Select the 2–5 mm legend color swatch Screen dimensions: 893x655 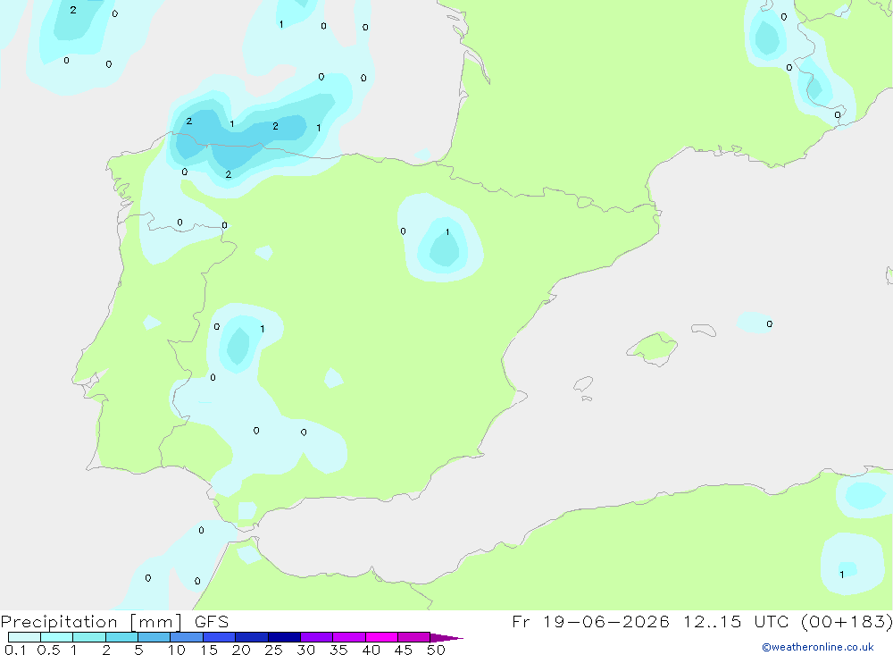pyautogui.click(x=121, y=637)
